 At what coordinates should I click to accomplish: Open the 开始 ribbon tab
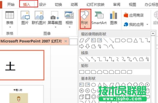11,4
